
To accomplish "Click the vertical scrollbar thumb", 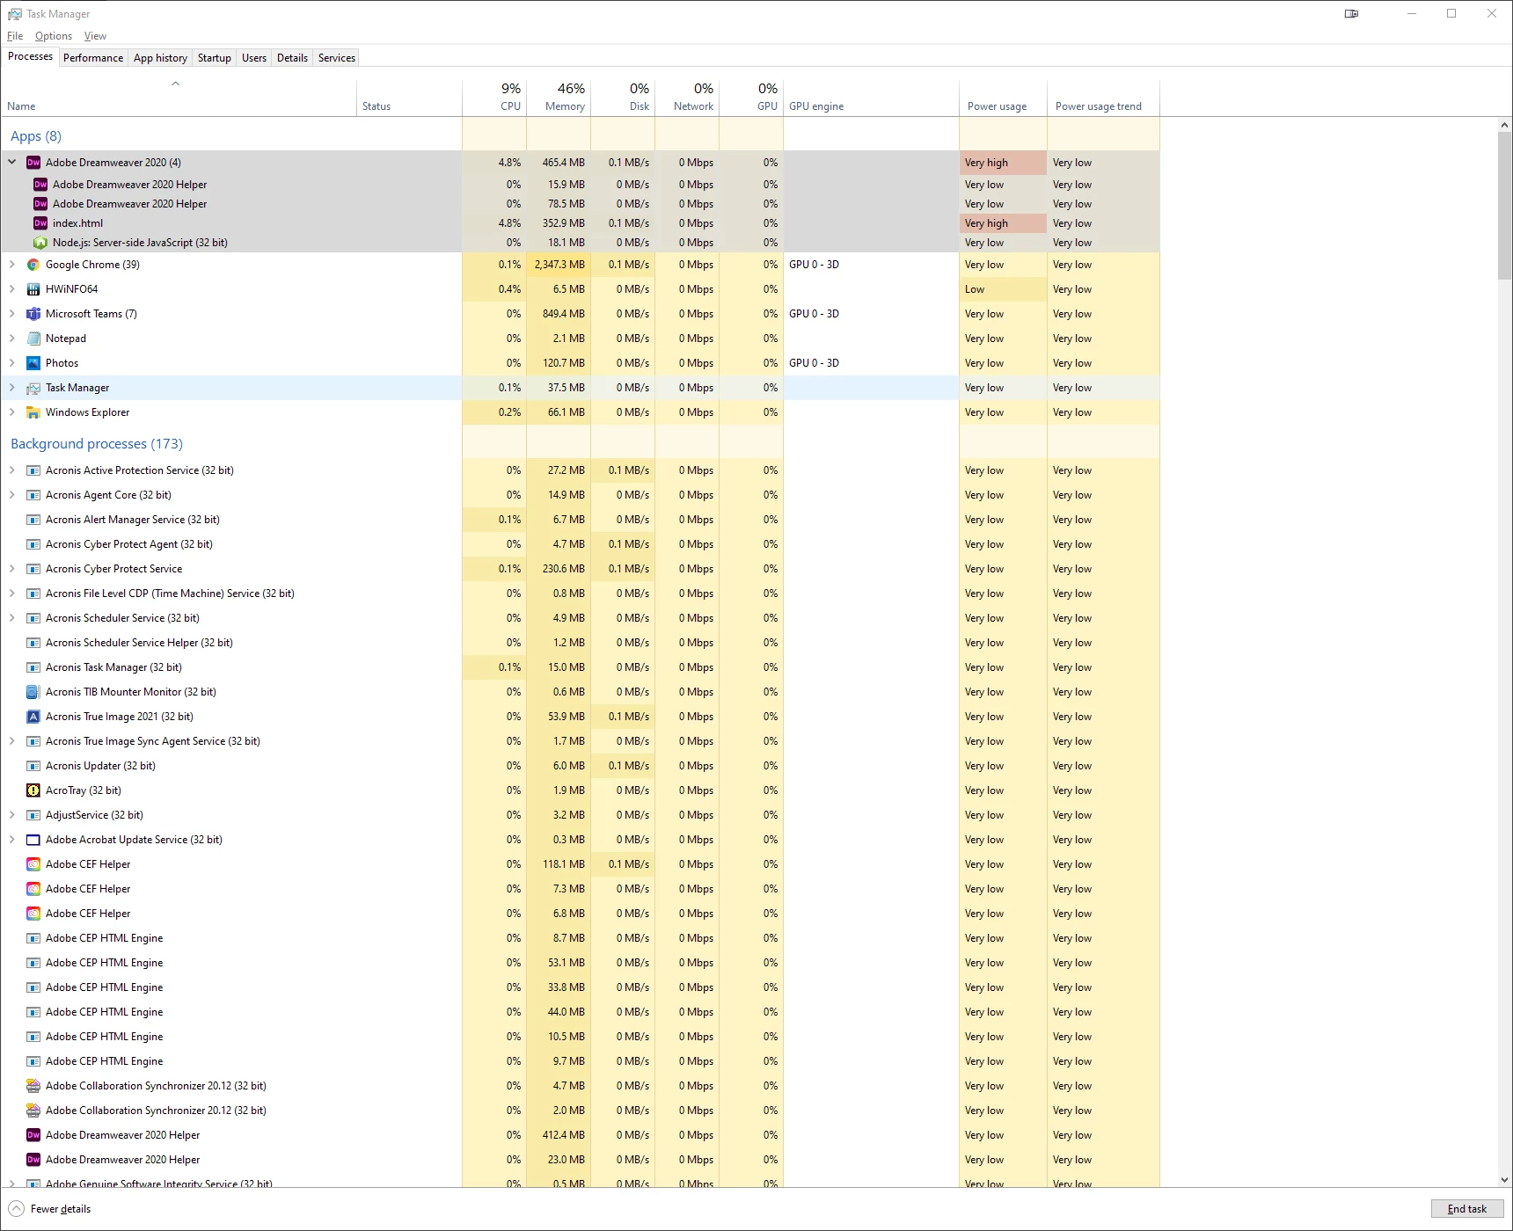I will click(x=1504, y=207).
